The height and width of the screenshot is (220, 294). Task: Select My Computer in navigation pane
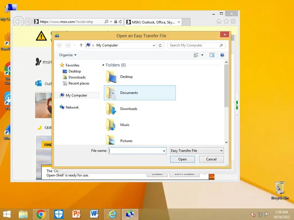[x=76, y=95]
